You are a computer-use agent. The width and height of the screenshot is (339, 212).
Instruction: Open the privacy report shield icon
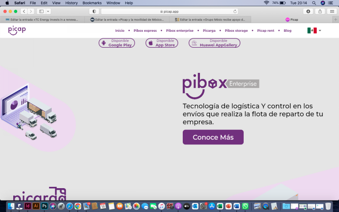click(94, 11)
